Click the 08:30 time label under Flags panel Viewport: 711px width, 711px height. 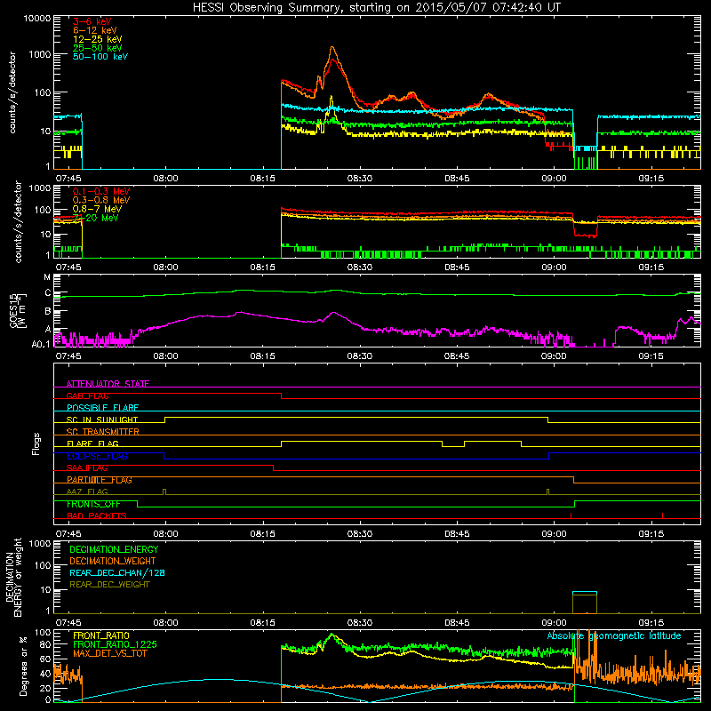pyautogui.click(x=360, y=534)
